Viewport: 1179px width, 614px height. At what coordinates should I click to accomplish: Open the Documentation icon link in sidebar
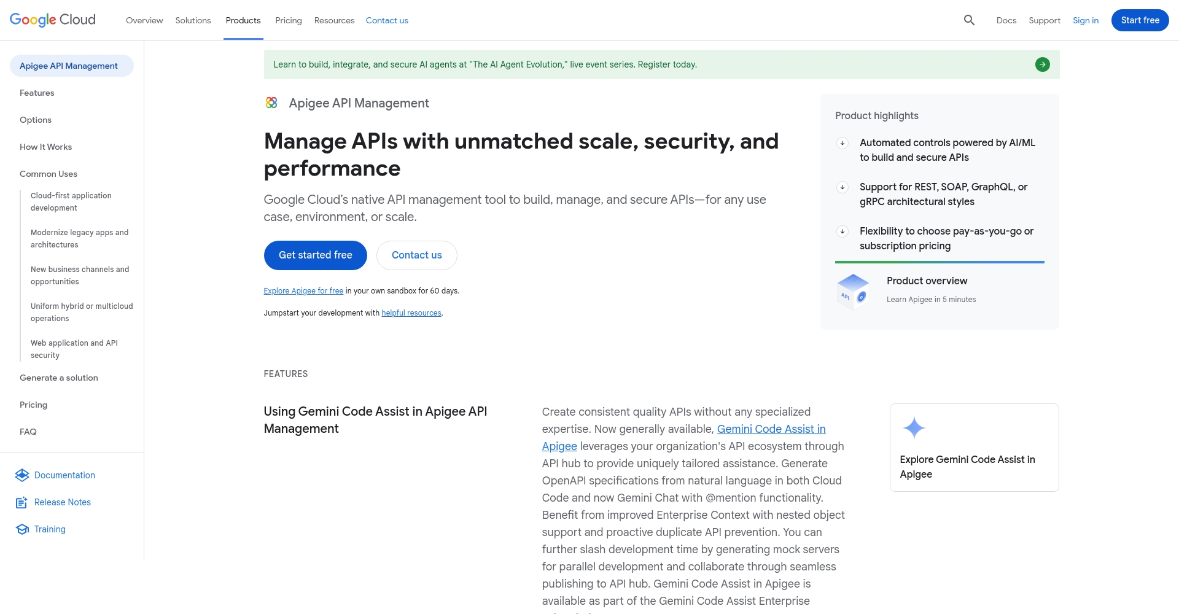tap(22, 475)
